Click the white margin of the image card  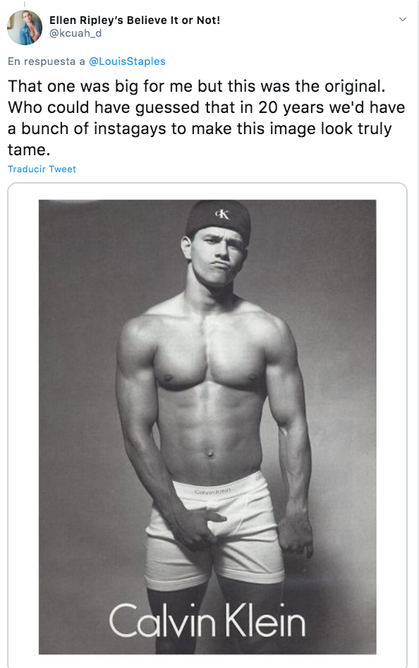coord(23,426)
